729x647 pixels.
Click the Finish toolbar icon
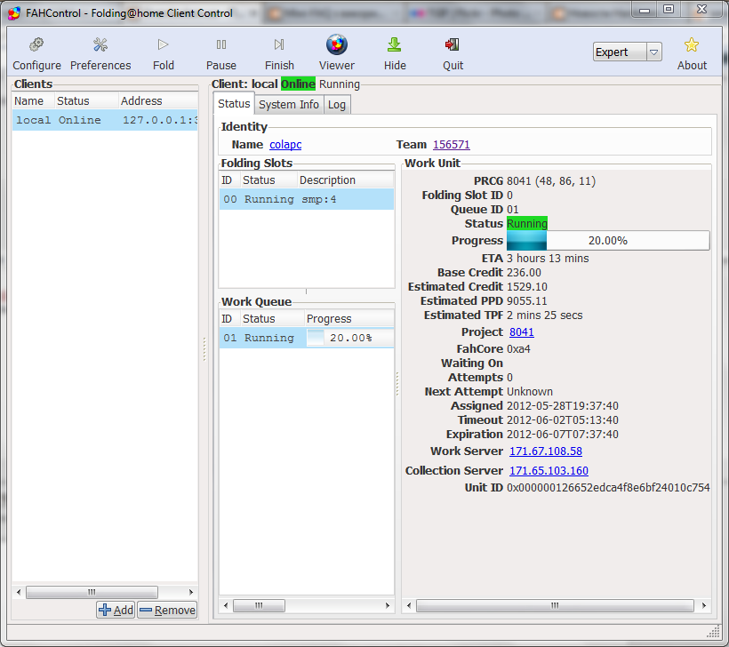[x=279, y=44]
